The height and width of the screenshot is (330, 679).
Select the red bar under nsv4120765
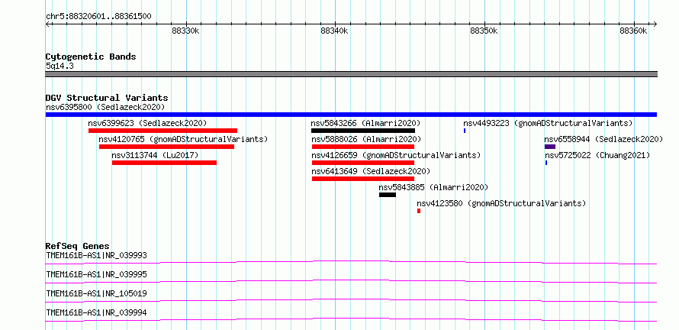coord(167,147)
